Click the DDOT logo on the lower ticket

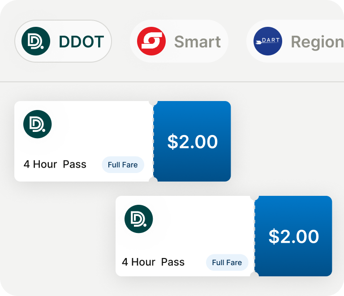[138, 219]
